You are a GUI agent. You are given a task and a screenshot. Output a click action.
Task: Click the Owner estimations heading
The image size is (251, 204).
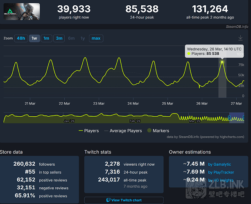tap(190, 152)
